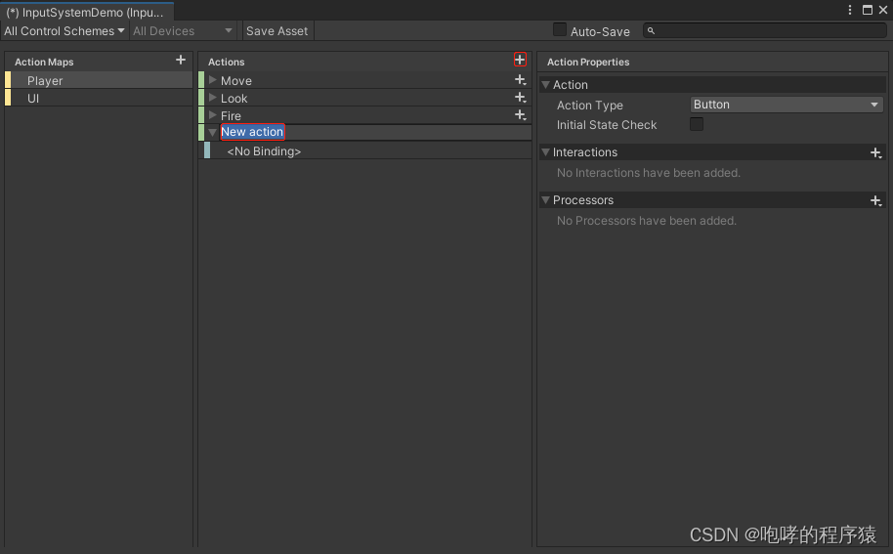Select the Player action map
The height and width of the screenshot is (554, 893).
tap(99, 80)
